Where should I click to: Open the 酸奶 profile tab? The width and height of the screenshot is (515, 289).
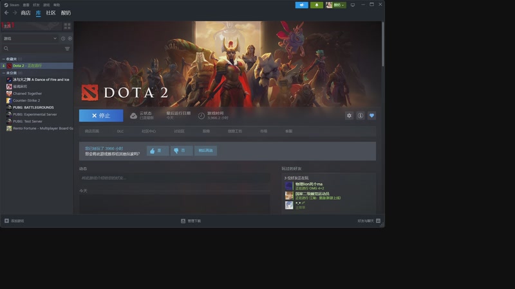point(66,13)
